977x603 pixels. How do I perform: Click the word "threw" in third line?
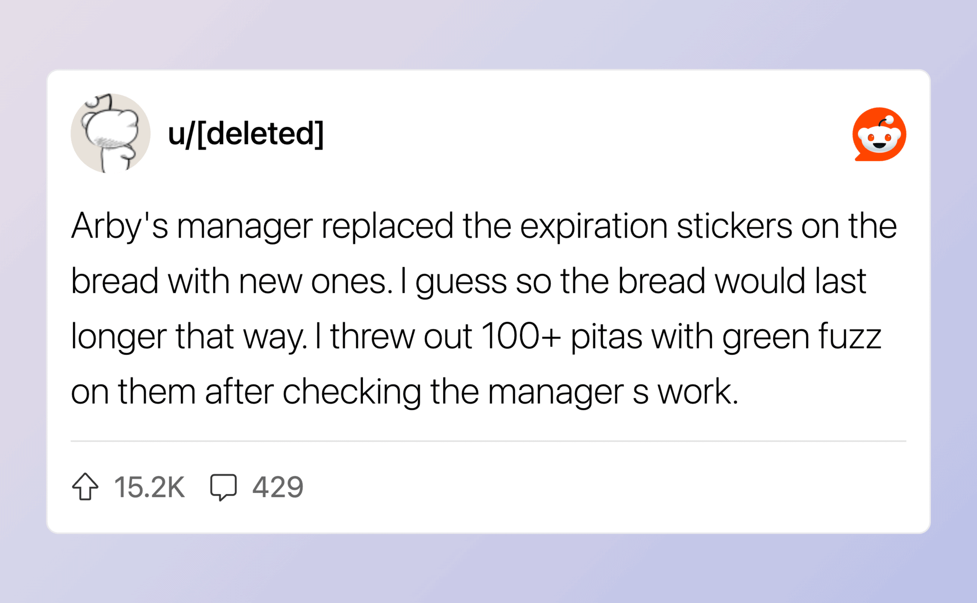(x=372, y=336)
